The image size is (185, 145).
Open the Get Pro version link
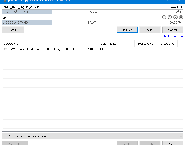pos(173,36)
